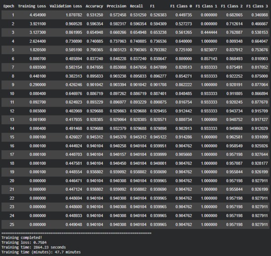This screenshot has width=271, height=256.
Task: Select validation loss value 0.446471
Action: (x=74, y=181)
